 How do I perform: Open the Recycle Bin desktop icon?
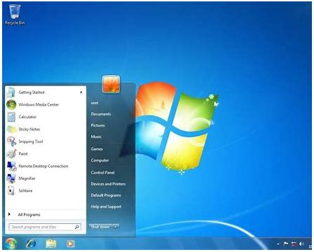tap(15, 15)
